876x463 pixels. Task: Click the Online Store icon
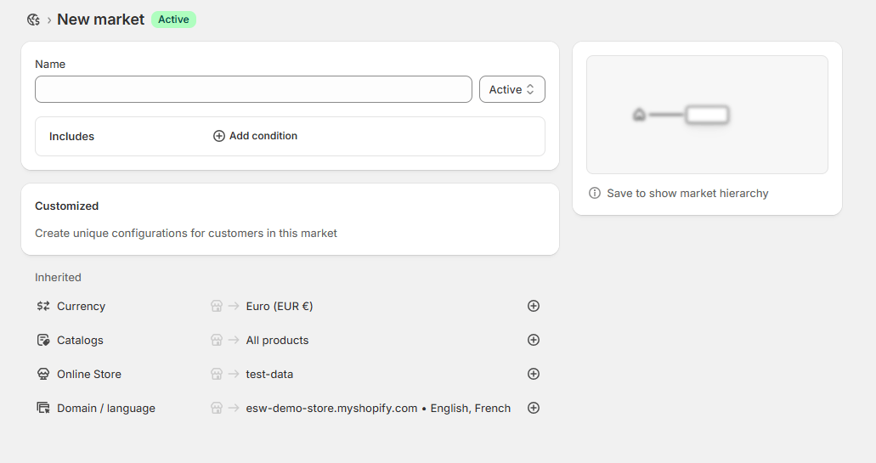[43, 374]
